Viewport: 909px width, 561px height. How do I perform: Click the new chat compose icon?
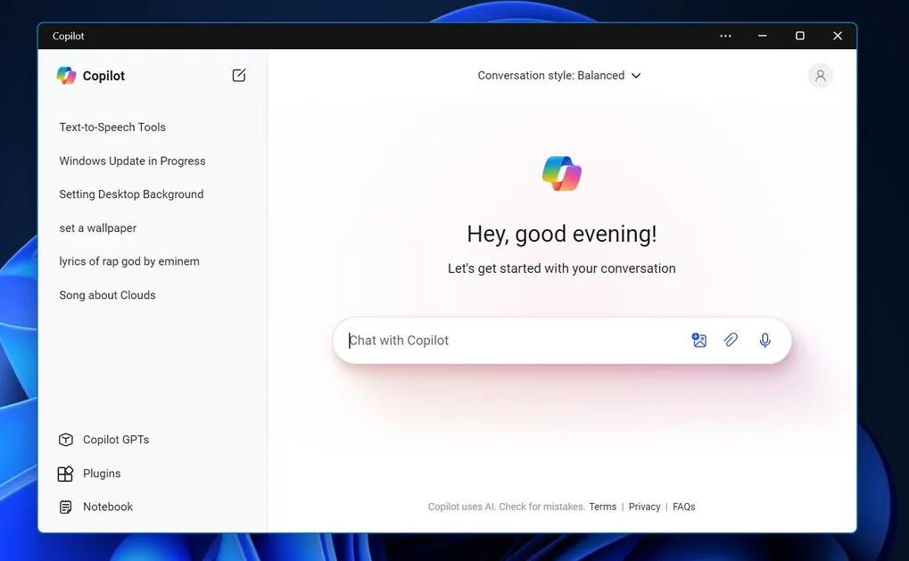pyautogui.click(x=239, y=76)
